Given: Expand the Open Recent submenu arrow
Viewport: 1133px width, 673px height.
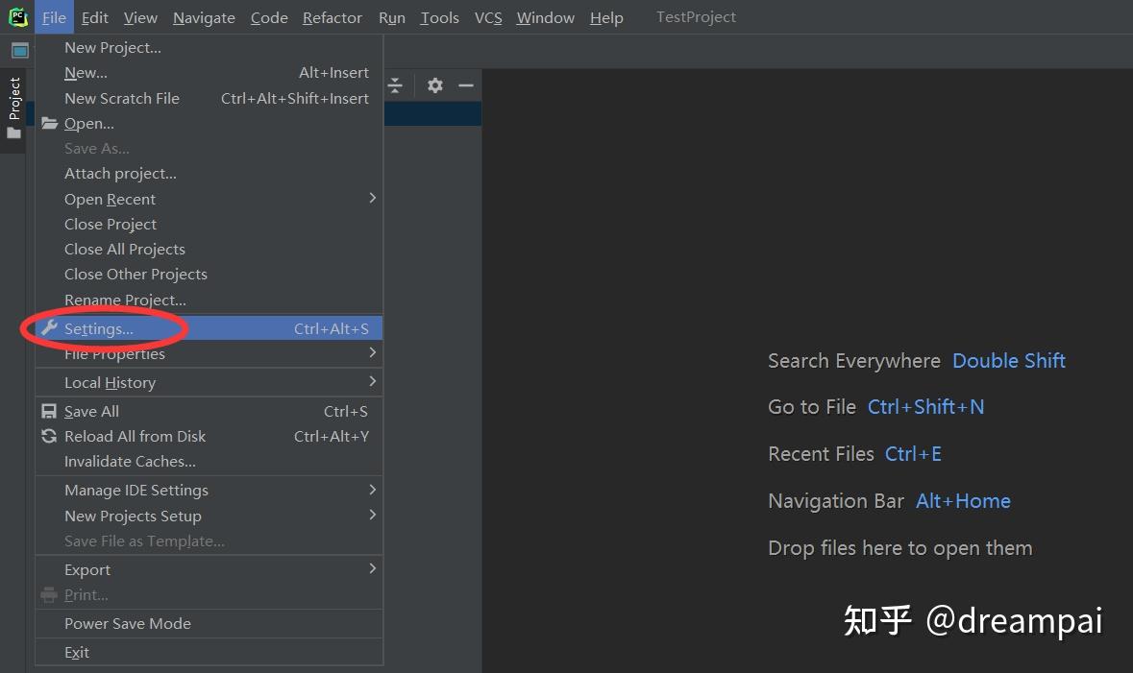Looking at the screenshot, I should (373, 198).
